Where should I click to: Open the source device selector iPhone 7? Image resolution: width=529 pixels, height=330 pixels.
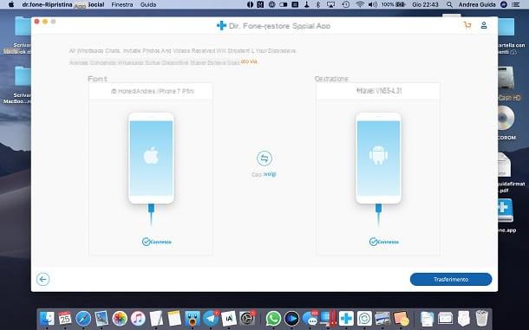click(x=151, y=91)
